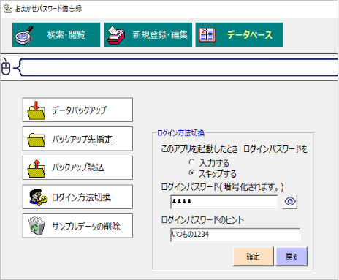
Task: Click the card file registration icon
Action: click(116, 35)
